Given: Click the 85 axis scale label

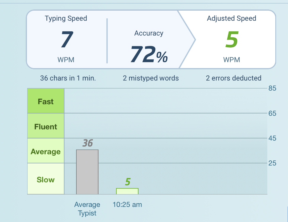Looking at the screenshot, I should click(272, 88).
